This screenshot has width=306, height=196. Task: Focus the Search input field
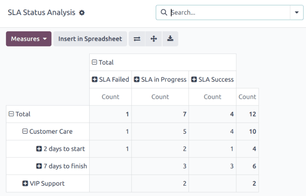(x=229, y=13)
